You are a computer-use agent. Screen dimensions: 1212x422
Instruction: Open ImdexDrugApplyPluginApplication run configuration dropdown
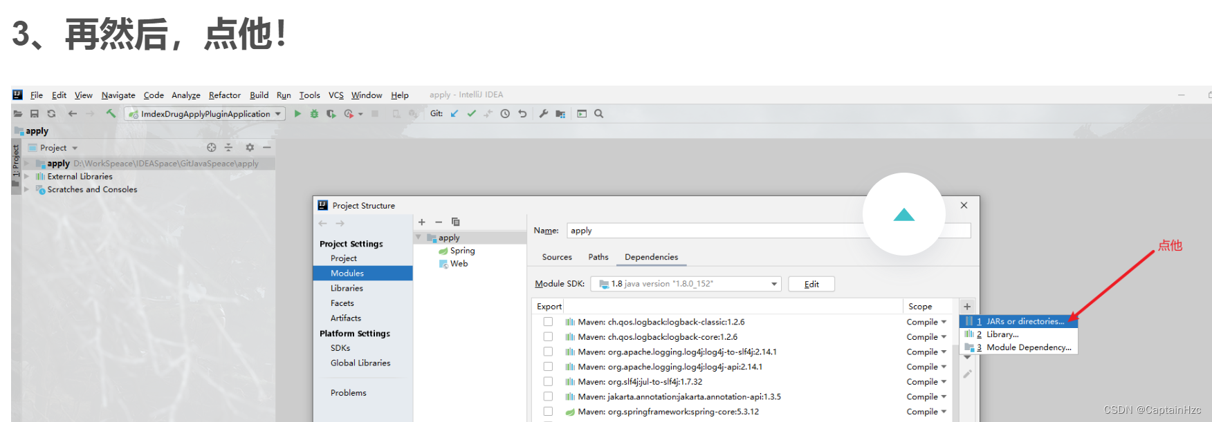205,114
